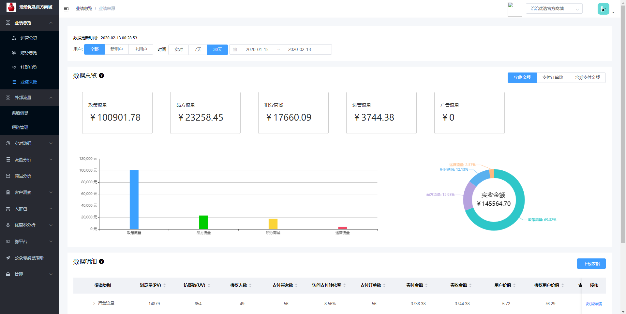
Task: Click help icon next to 数据总览
Action: (101, 76)
